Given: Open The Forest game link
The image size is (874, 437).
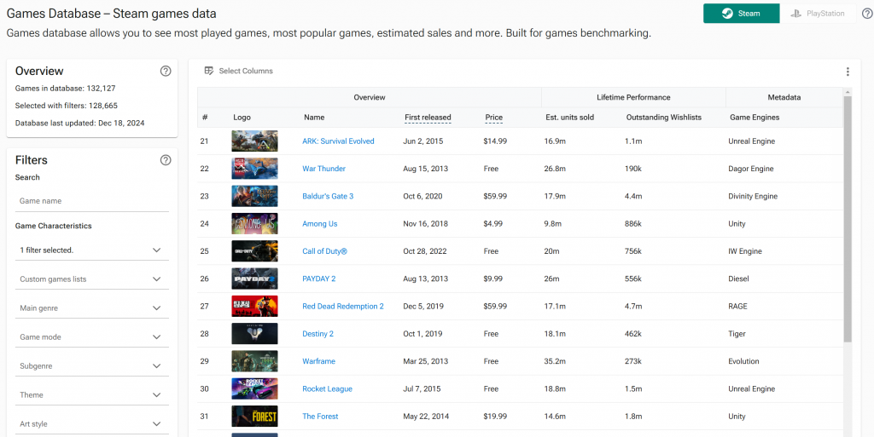Looking at the screenshot, I should 320,417.
